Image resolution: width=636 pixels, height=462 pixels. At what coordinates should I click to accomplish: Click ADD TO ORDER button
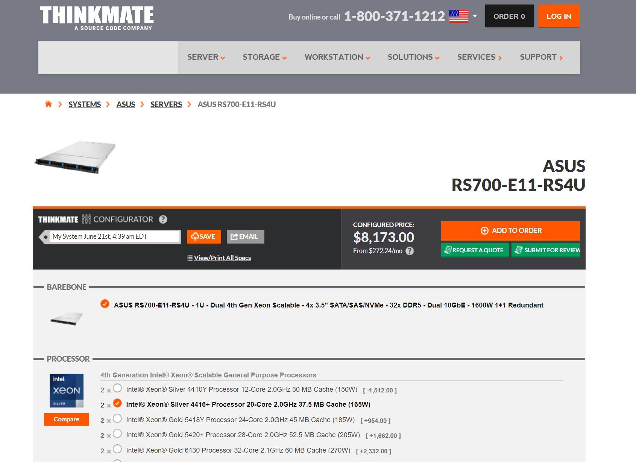pos(510,230)
